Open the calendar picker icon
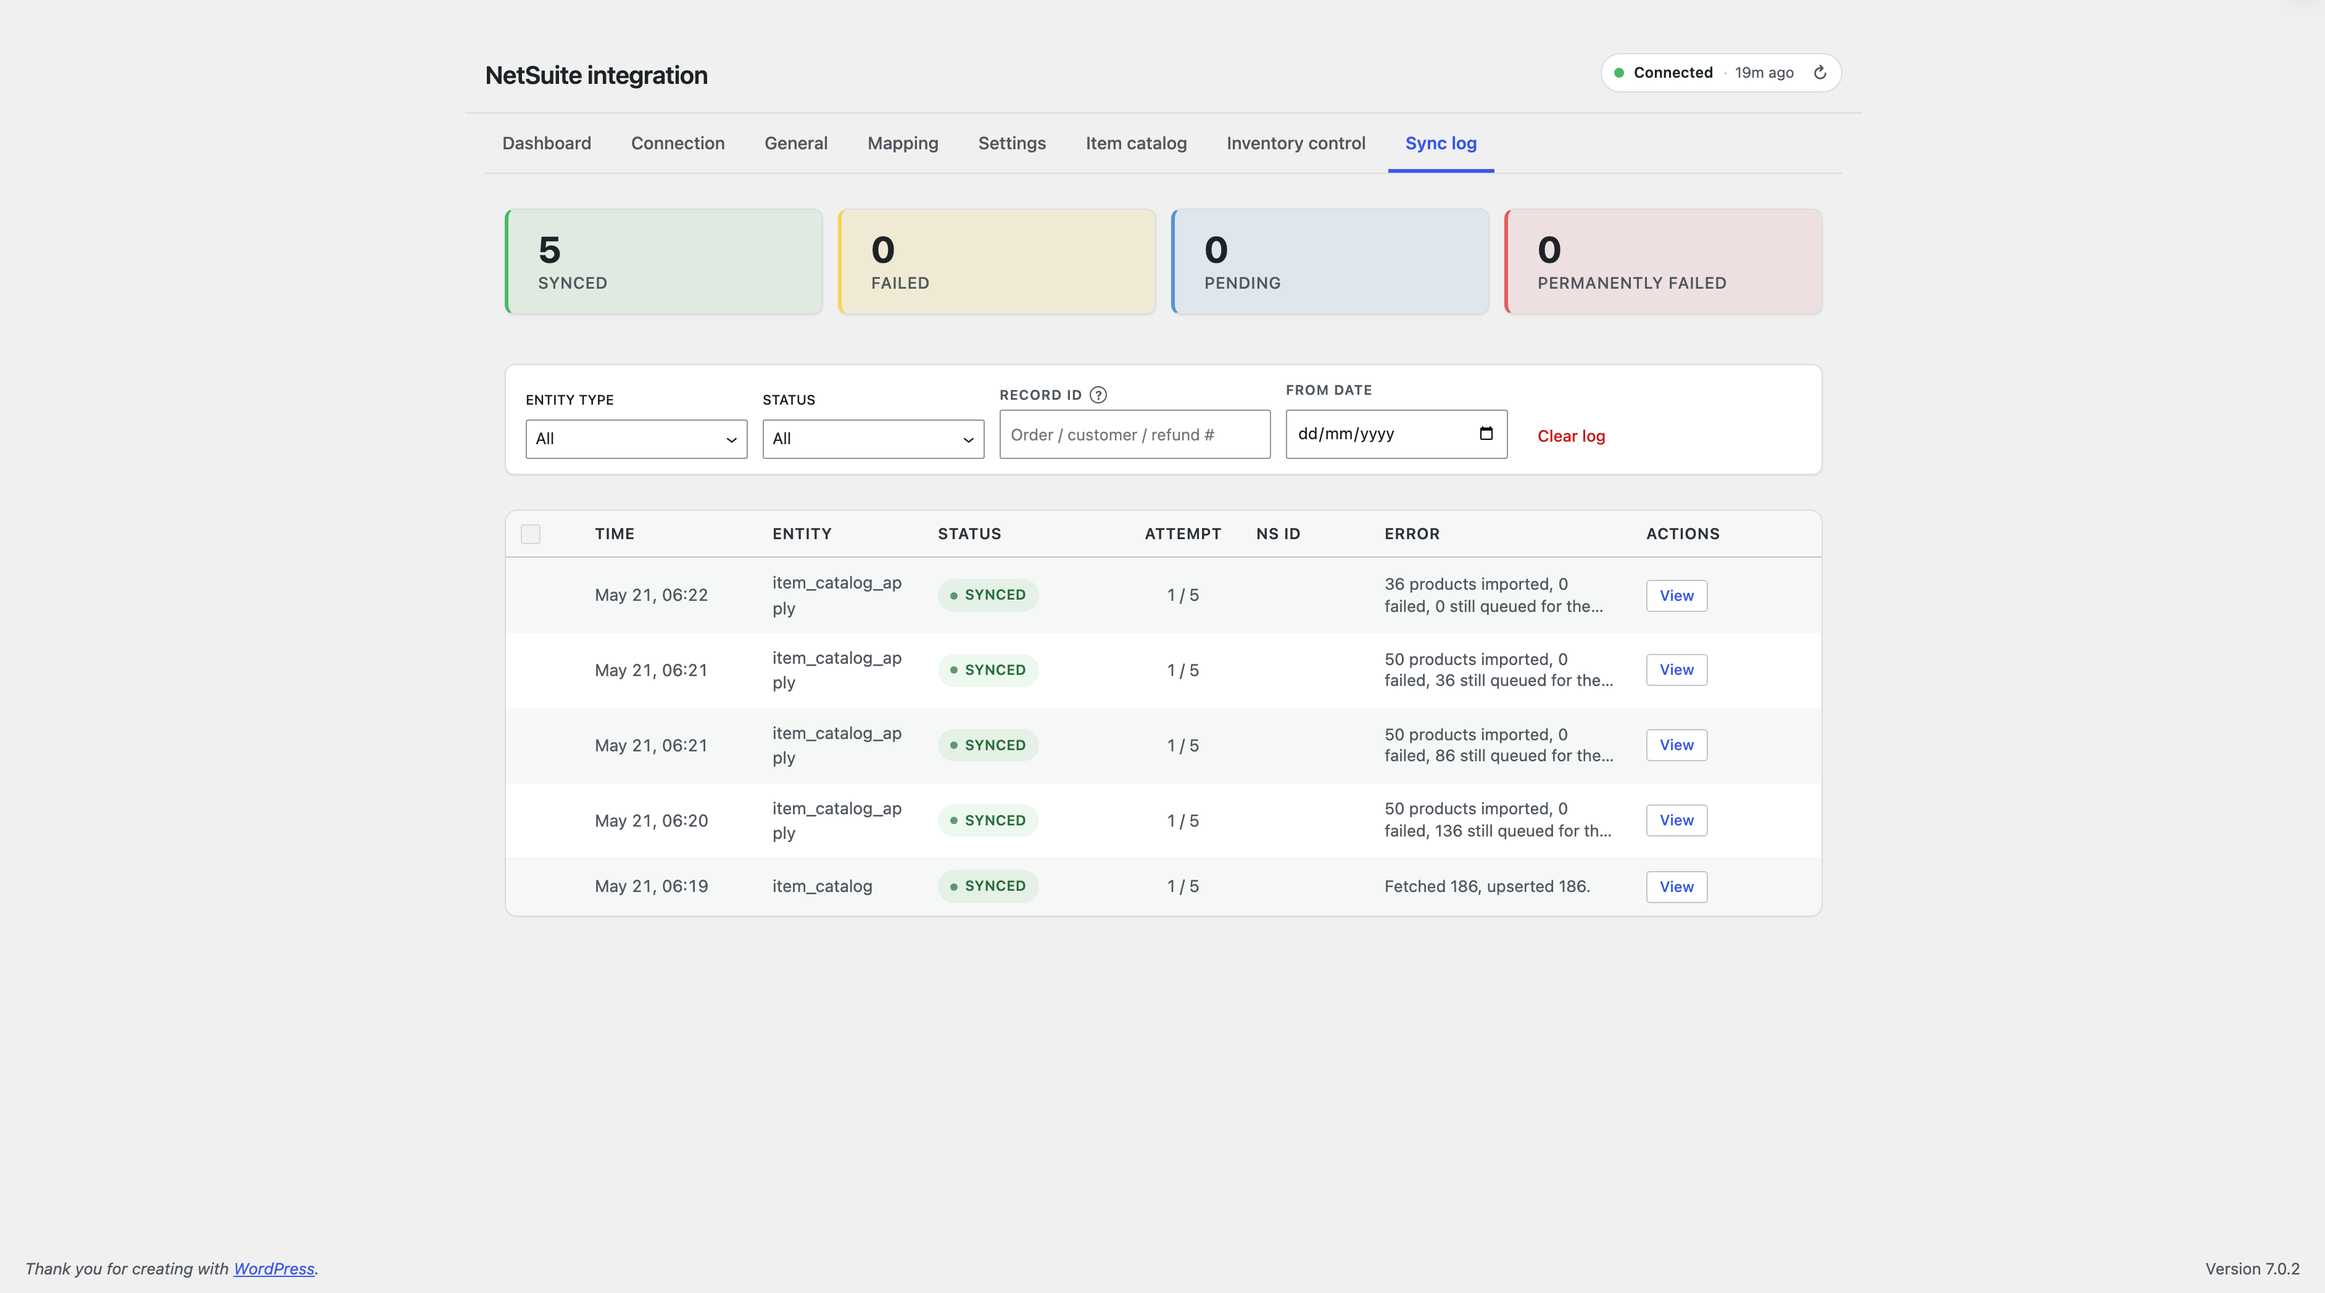 tap(1486, 434)
